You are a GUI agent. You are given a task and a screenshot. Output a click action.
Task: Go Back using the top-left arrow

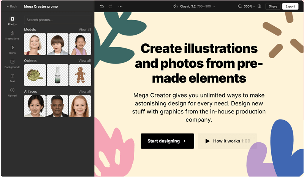tap(12, 6)
